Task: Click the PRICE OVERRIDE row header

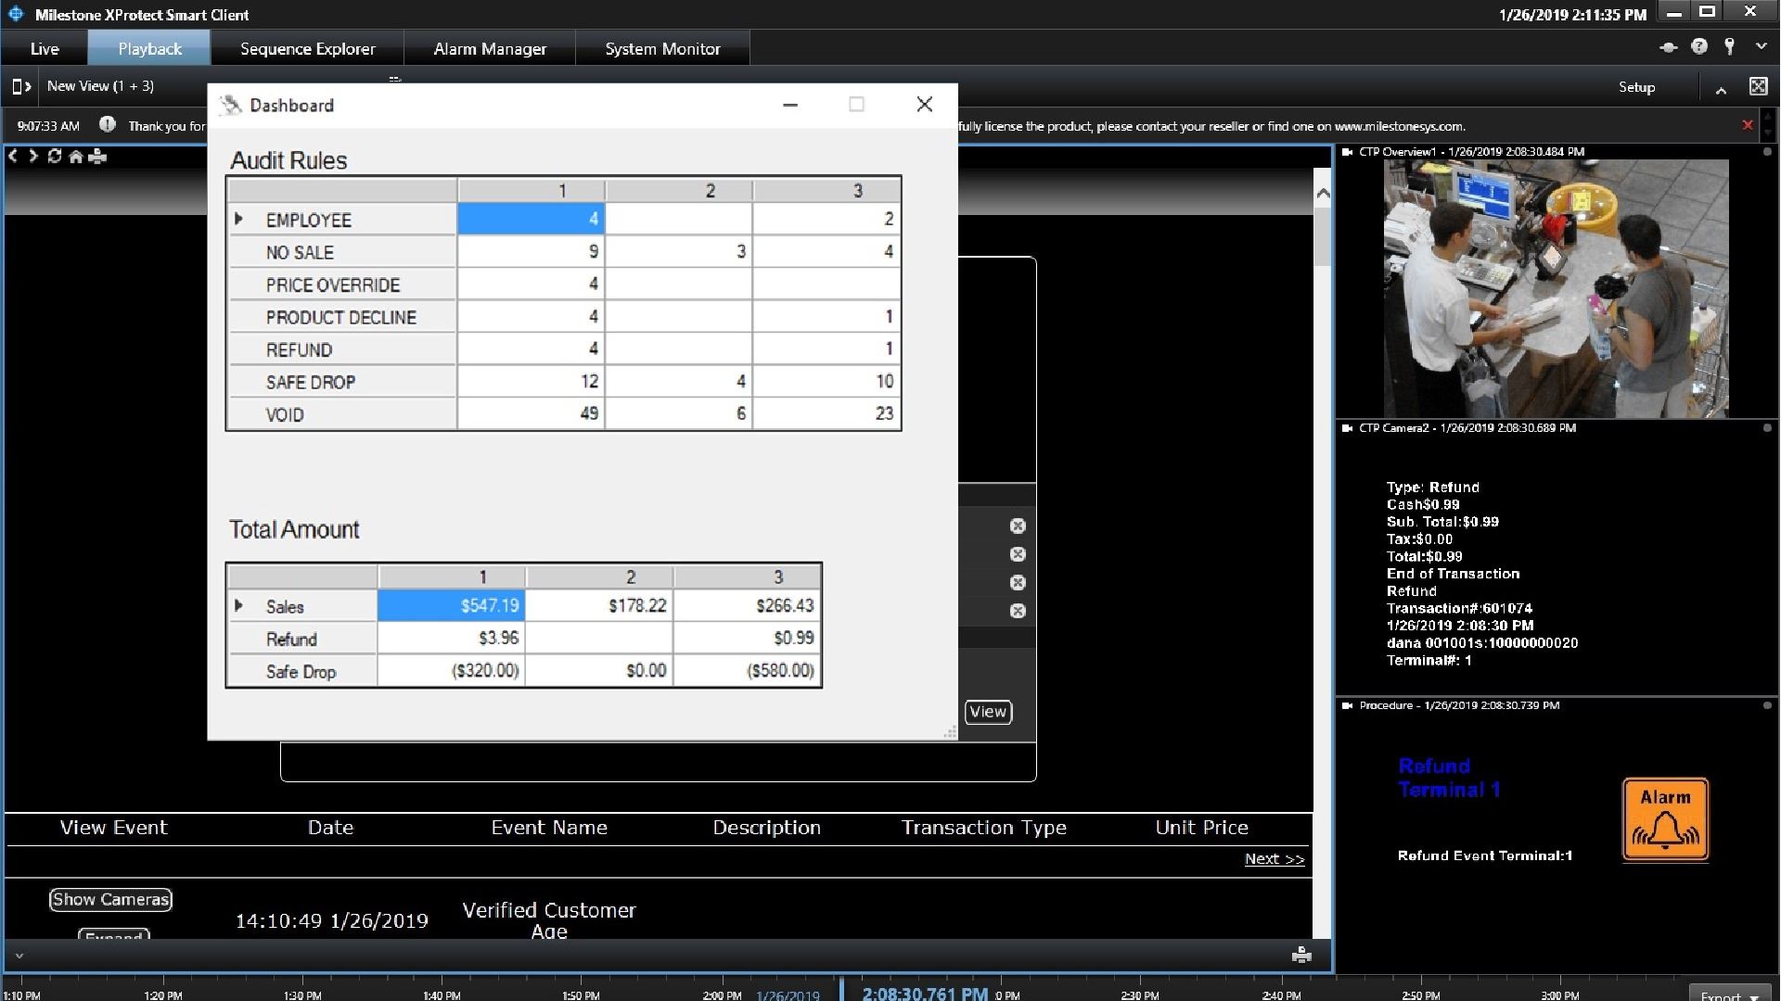Action: [343, 285]
